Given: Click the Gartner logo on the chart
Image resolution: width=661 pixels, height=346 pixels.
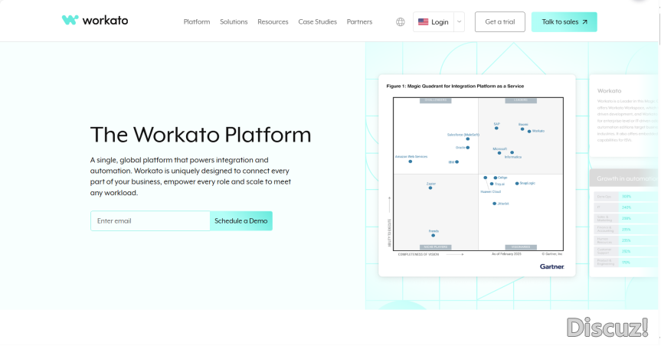Looking at the screenshot, I should click(x=551, y=266).
